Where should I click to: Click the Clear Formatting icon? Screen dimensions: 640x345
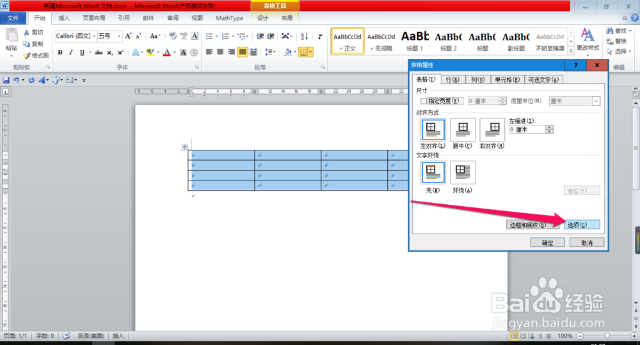(173, 36)
